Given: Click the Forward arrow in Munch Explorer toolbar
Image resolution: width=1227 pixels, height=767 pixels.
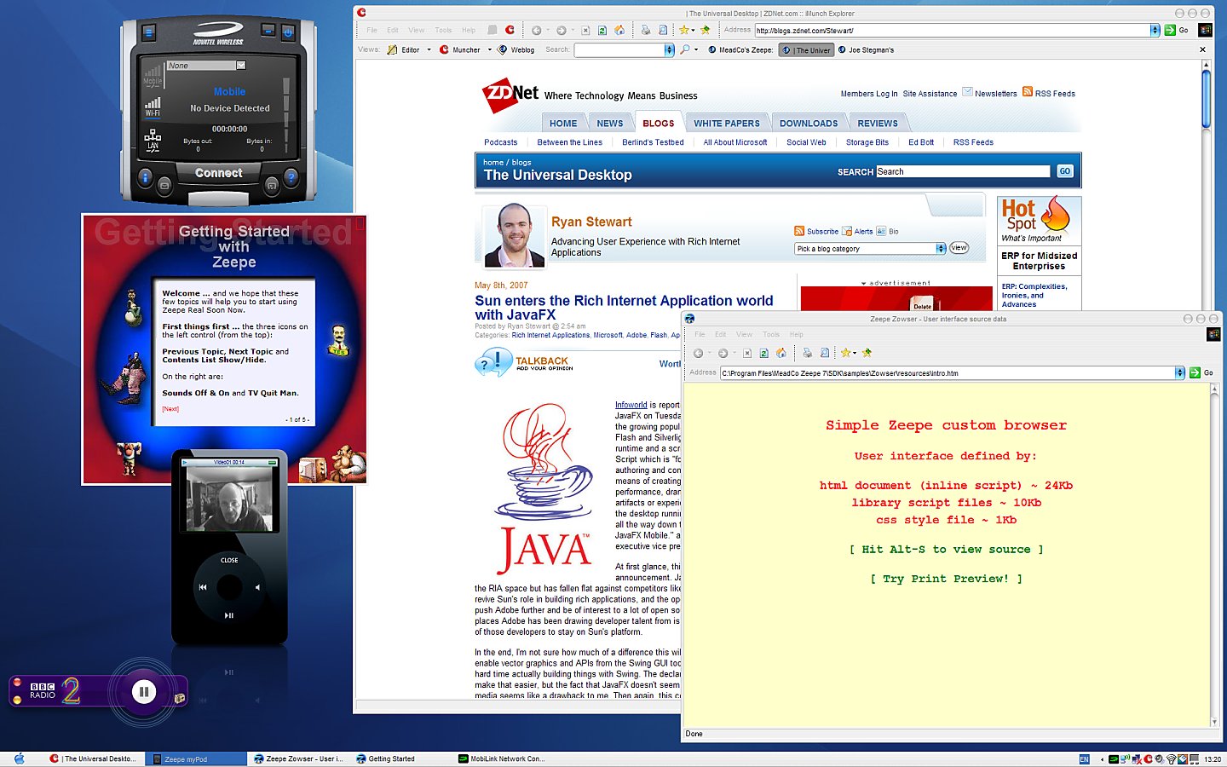Looking at the screenshot, I should click(561, 30).
